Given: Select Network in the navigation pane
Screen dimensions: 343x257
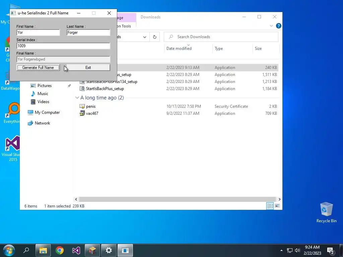Looking at the screenshot, I should click(x=42, y=123).
